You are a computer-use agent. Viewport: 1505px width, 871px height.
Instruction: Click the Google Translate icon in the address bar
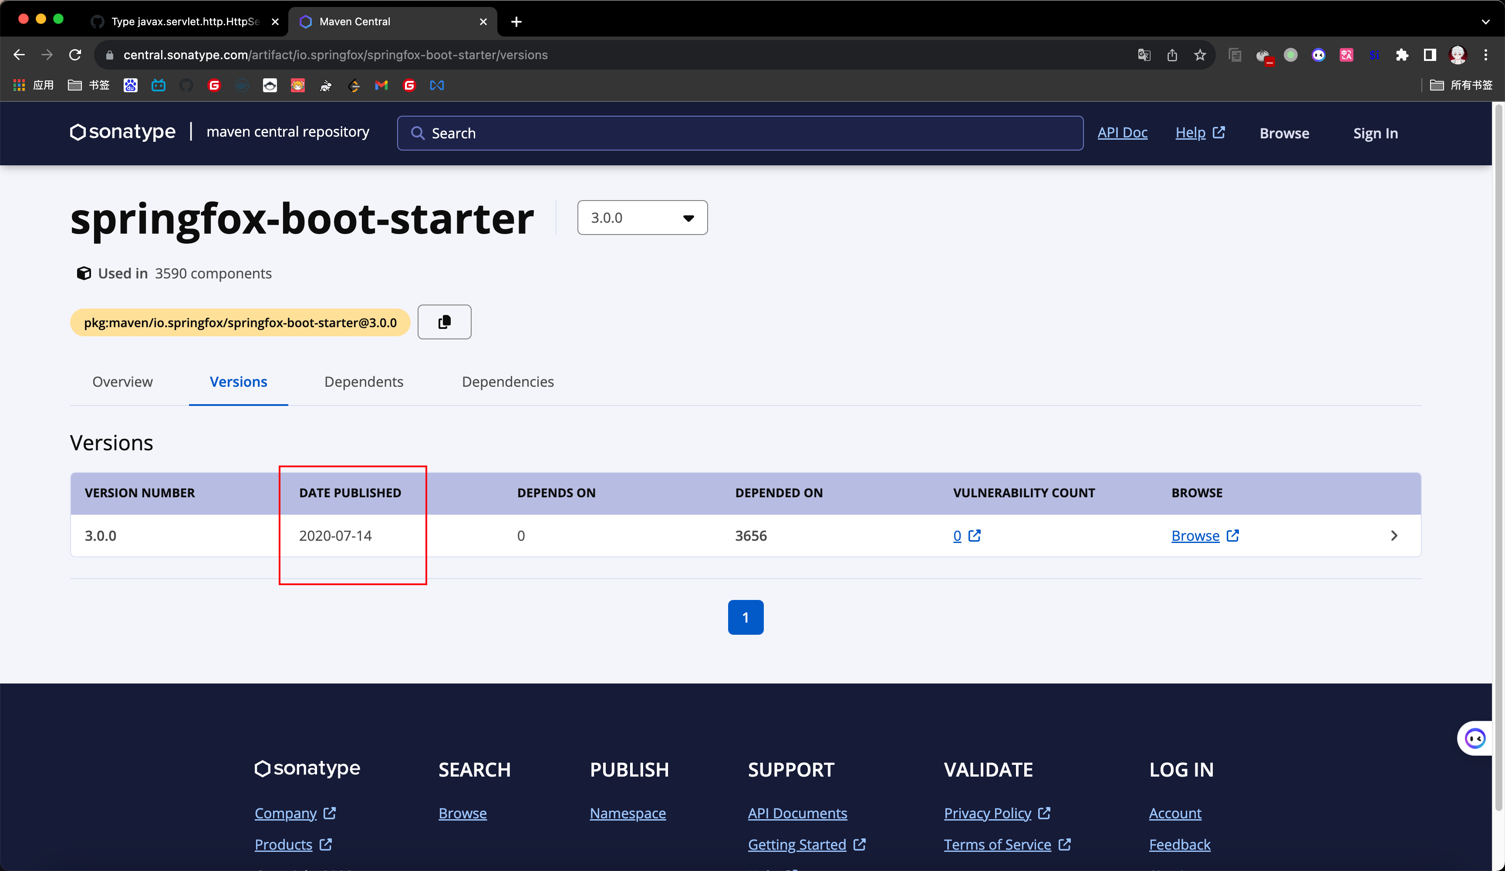(1144, 54)
